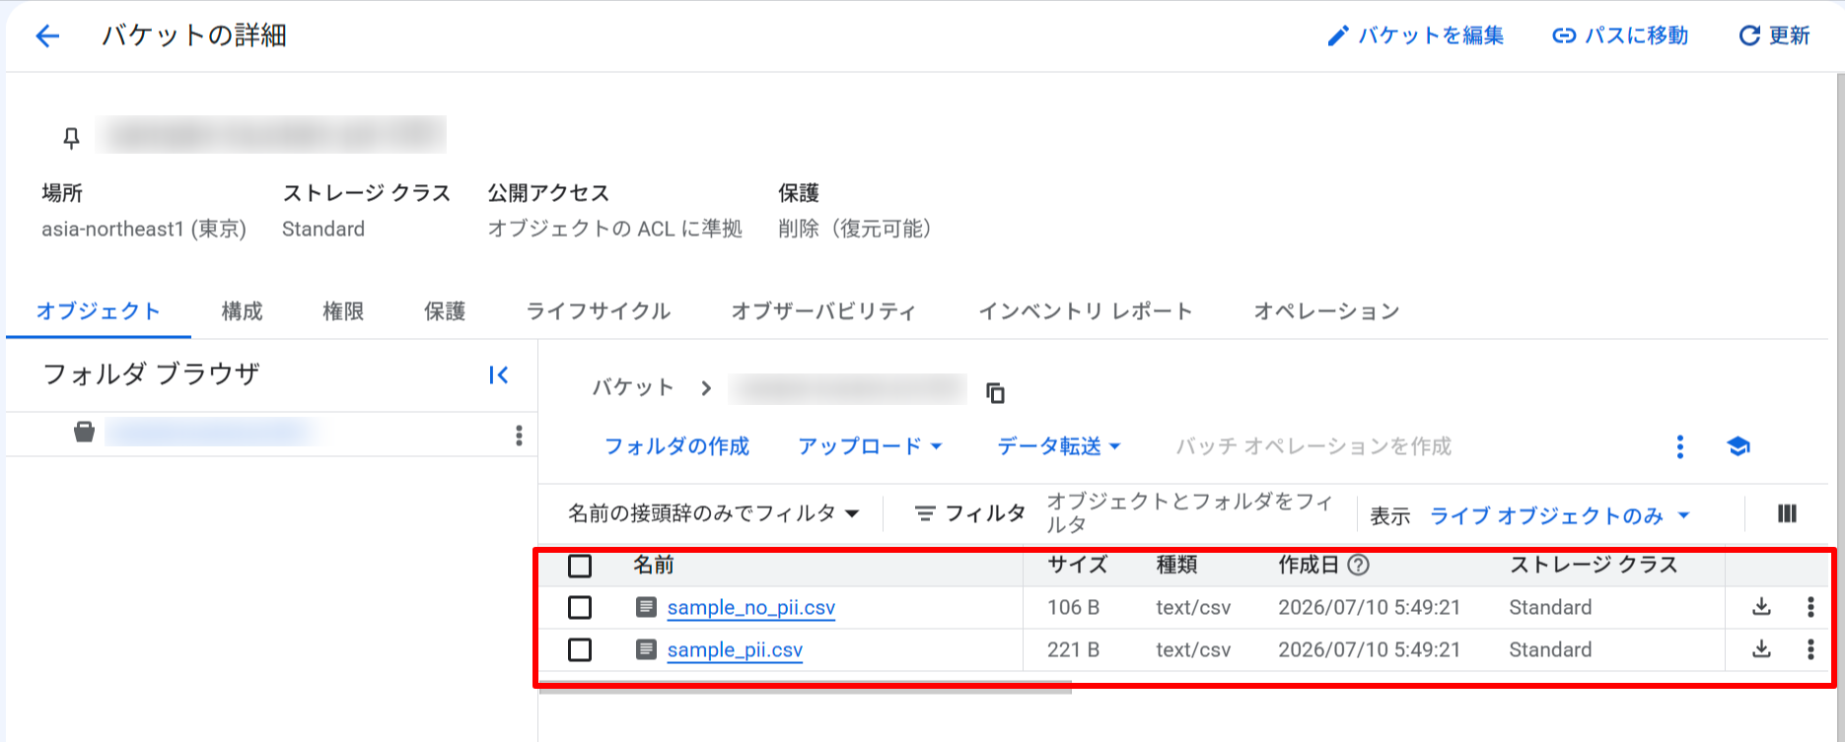Open folder browser bucket kebab menu
This screenshot has width=1845, height=742.
[x=519, y=436]
